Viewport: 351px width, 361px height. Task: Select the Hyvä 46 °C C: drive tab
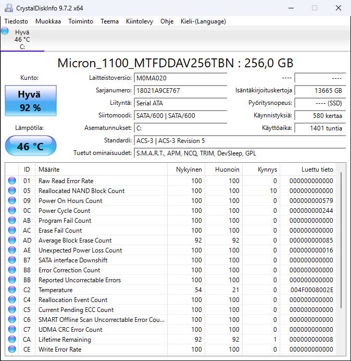(22, 39)
